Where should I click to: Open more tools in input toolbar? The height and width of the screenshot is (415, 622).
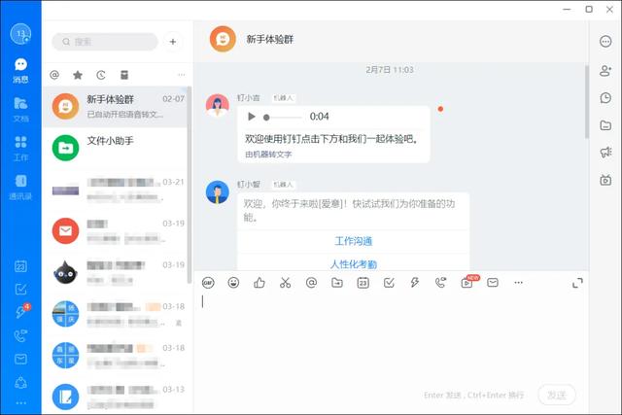[518, 283]
